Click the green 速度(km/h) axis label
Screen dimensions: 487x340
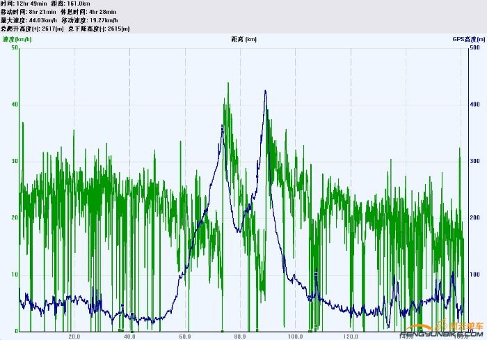17,40
